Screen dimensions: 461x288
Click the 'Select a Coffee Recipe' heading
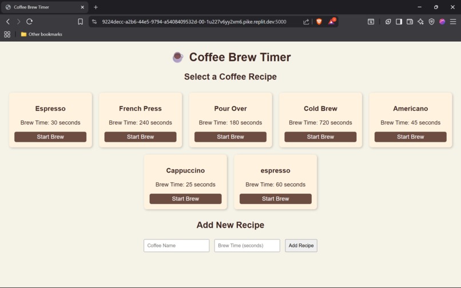pyautogui.click(x=230, y=77)
